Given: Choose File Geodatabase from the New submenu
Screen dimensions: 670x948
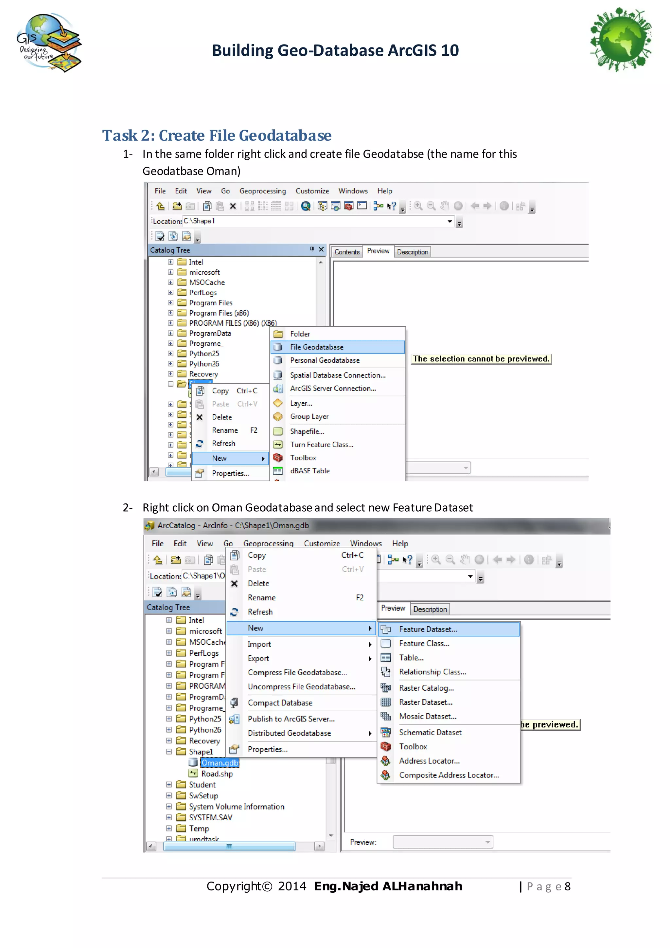Looking at the screenshot, I should click(x=338, y=347).
